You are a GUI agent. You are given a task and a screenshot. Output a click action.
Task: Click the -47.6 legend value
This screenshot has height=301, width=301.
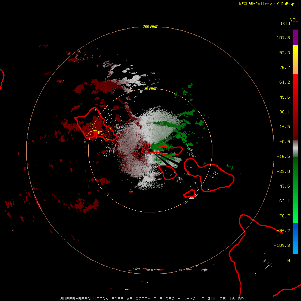tap(283, 186)
